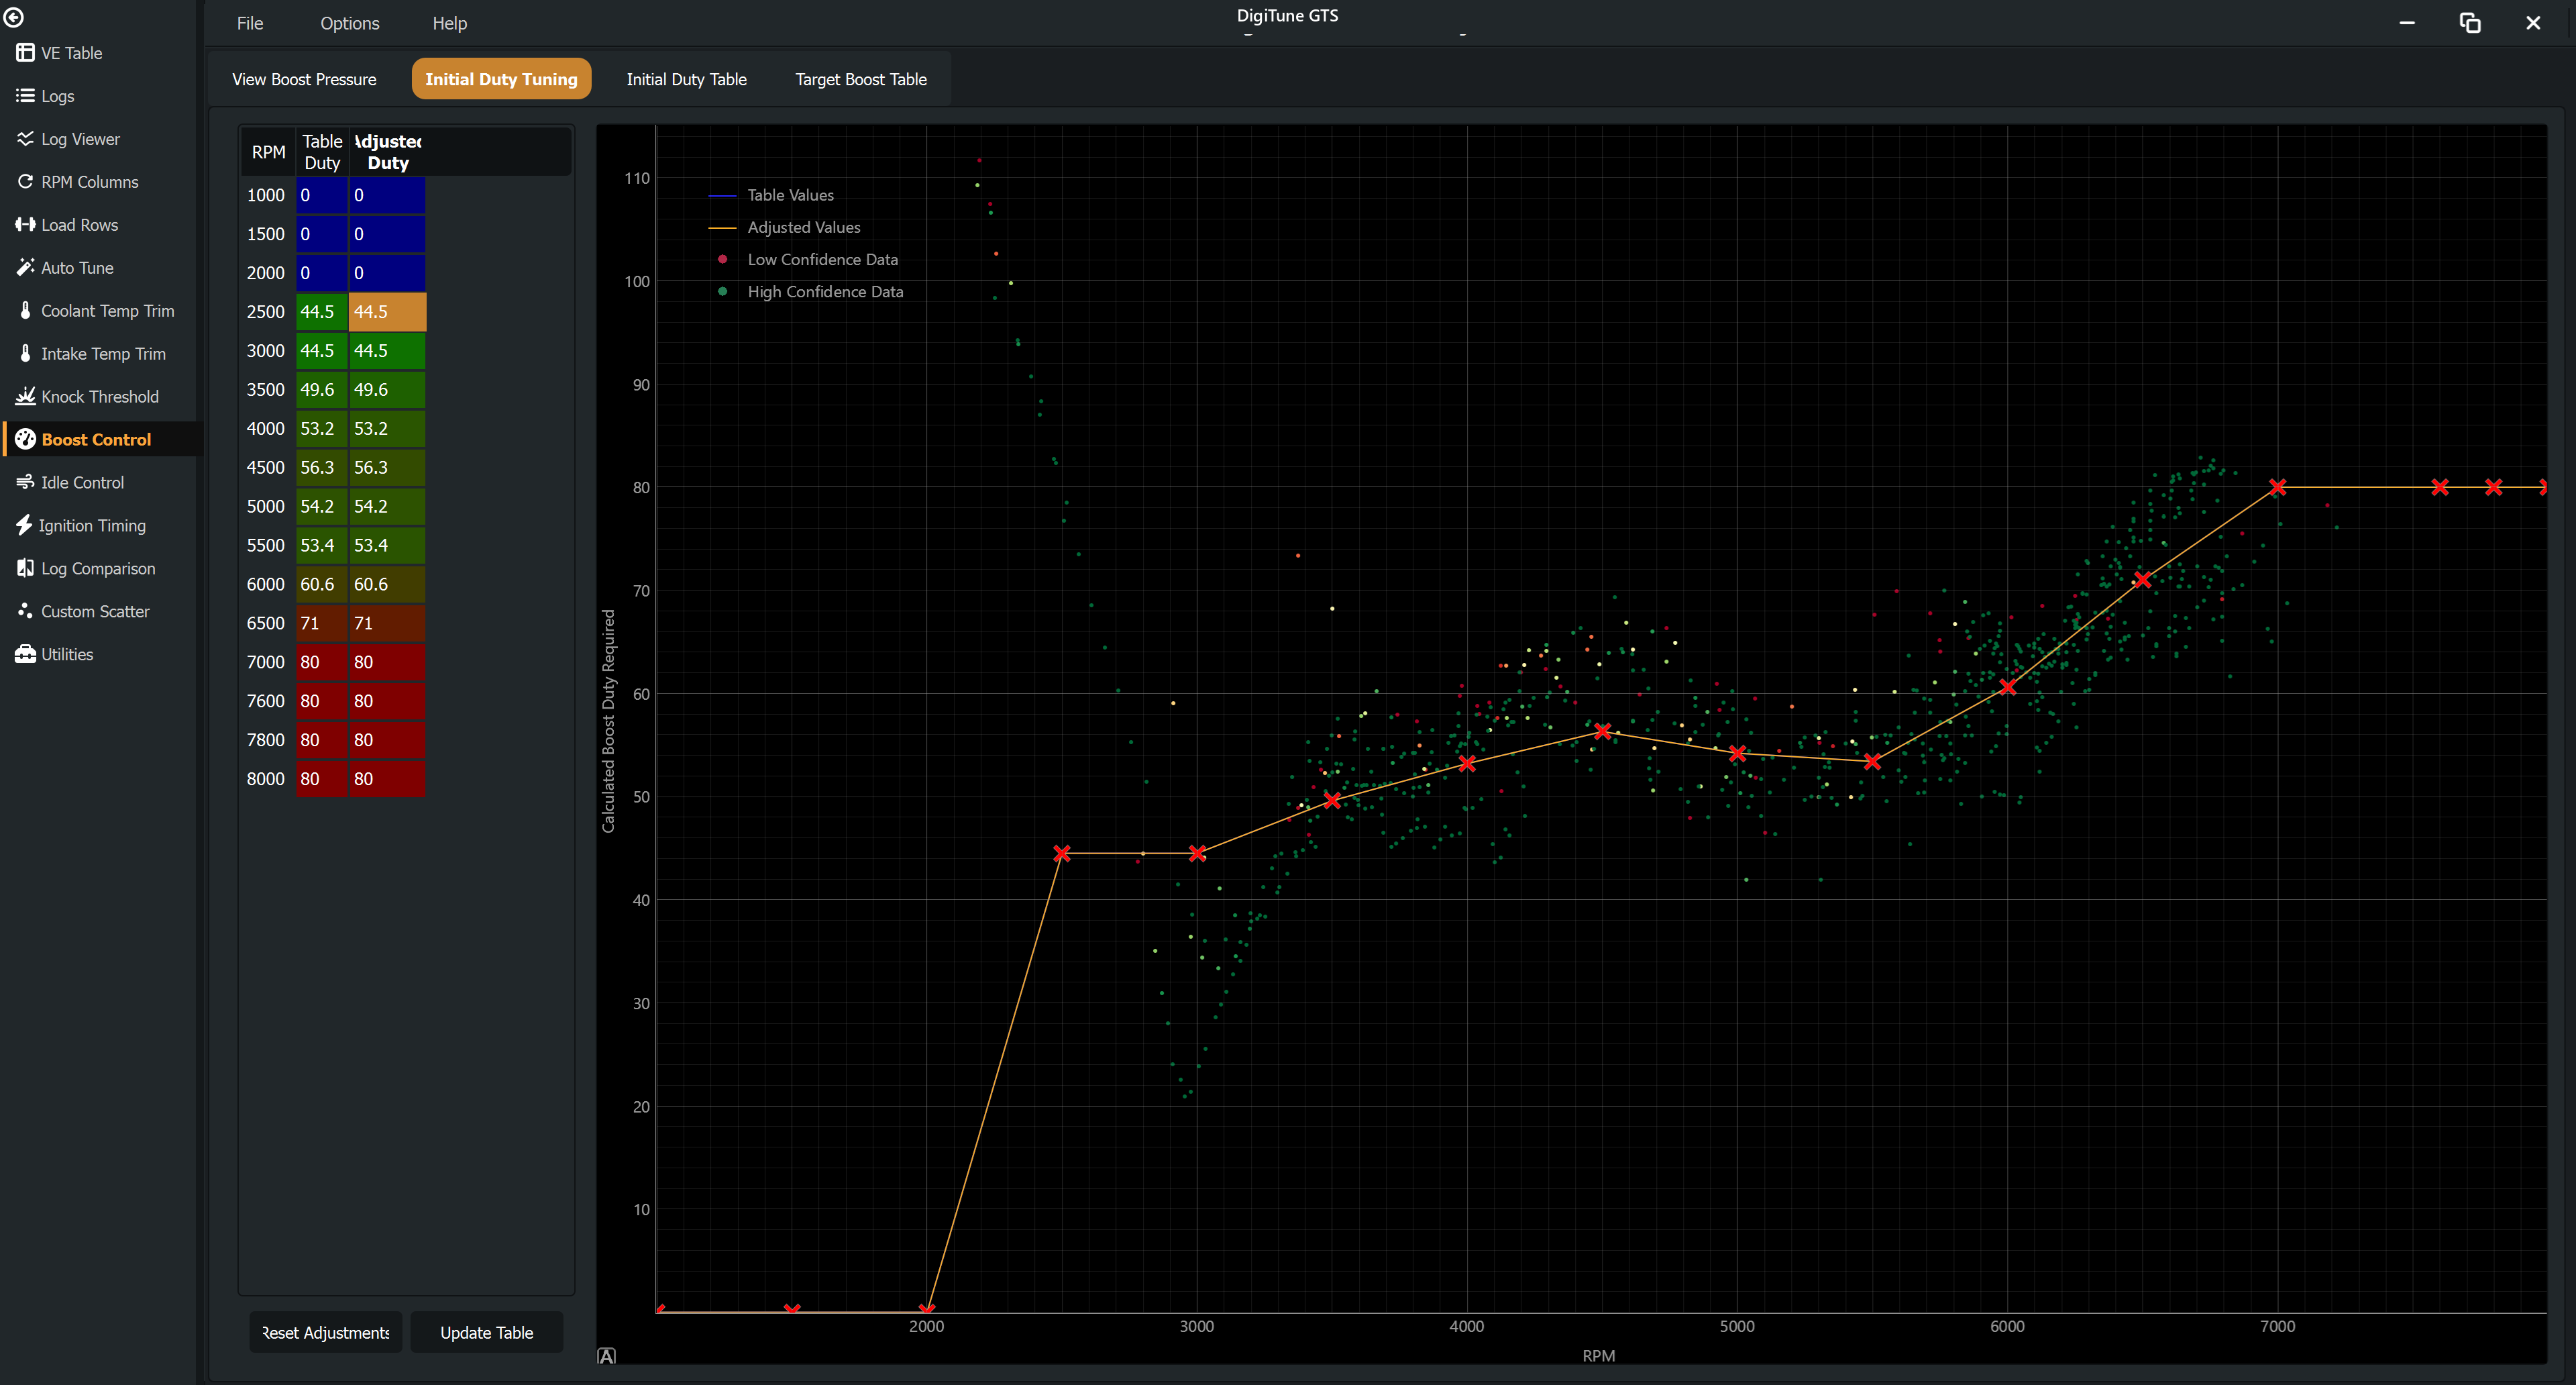Viewport: 2576px width, 1385px height.
Task: Switch to View Boost Pressure tab
Action: point(304,79)
